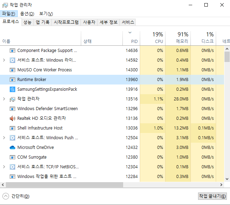This screenshot has height=205, width=230.
Task: Click the 작업 끝내기(E) button
Action: 212,196
